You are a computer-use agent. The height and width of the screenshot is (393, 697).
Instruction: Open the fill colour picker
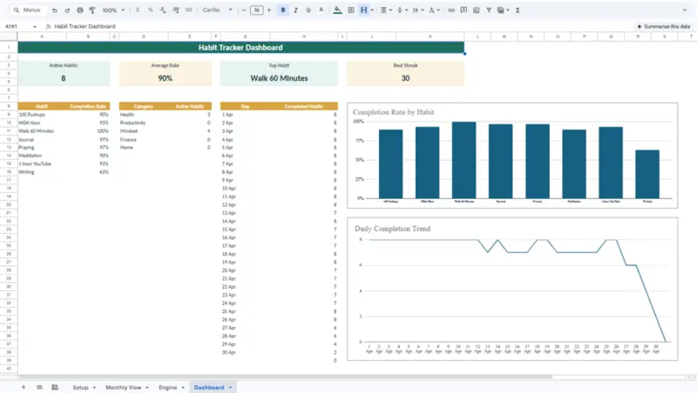tap(337, 10)
